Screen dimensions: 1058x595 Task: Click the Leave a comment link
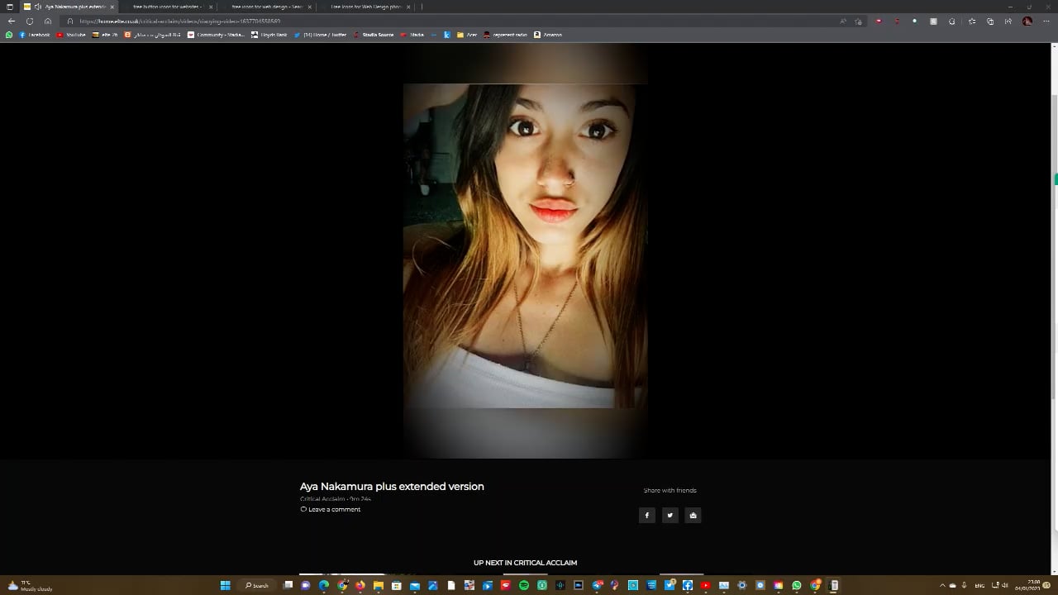click(x=334, y=509)
